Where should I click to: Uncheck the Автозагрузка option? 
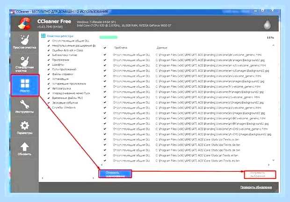(49, 89)
